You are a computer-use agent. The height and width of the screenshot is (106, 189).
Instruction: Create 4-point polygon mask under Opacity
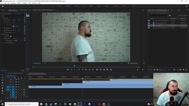[x=8, y=36]
